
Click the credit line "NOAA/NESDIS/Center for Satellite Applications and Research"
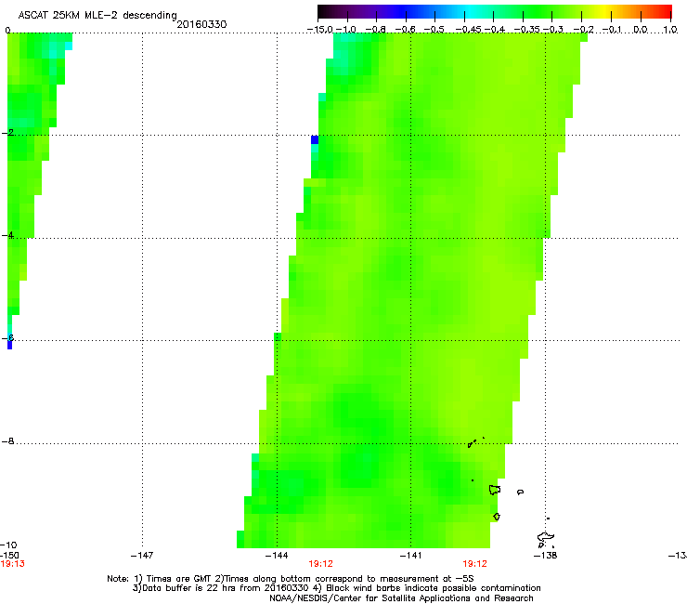click(x=401, y=598)
